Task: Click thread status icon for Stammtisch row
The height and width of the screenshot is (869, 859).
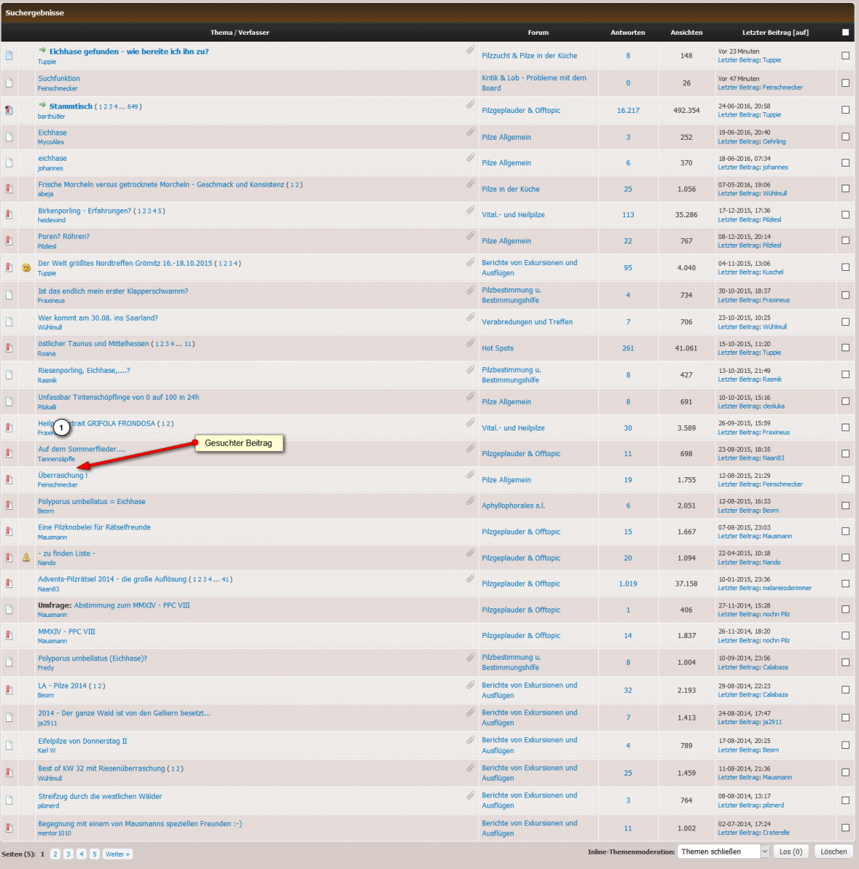Action: coord(9,110)
